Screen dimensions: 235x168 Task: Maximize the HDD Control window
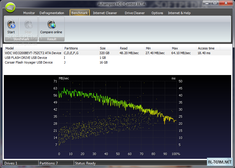point(215,3)
